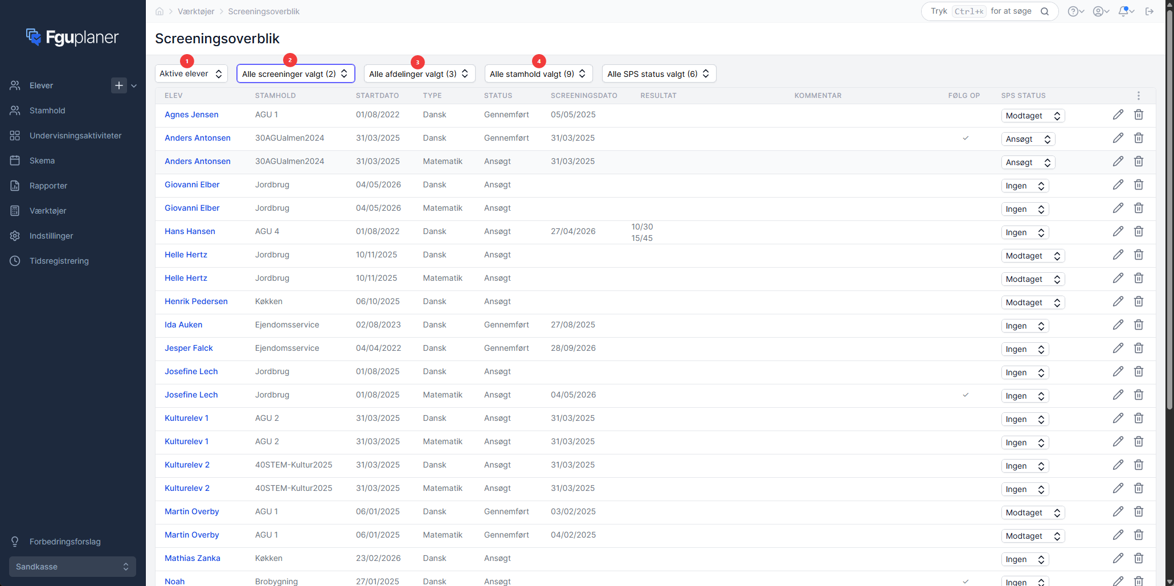Edit Hans Hansen's screening entry
This screenshot has width=1174, height=586.
point(1118,231)
